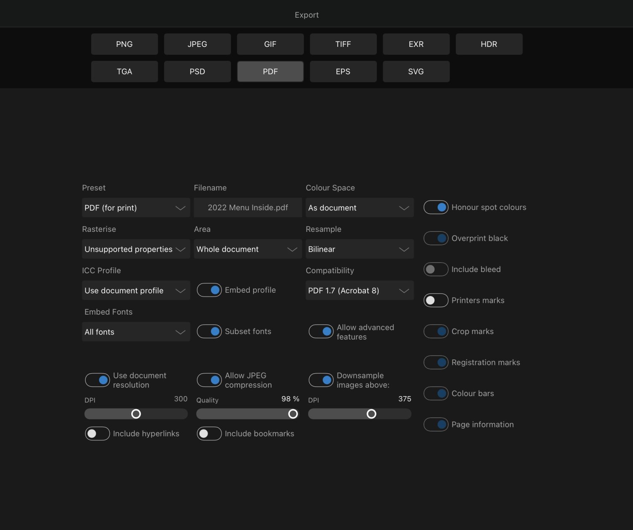633x530 pixels.
Task: Expand the Embed Fonts dropdown
Action: pyautogui.click(x=135, y=332)
